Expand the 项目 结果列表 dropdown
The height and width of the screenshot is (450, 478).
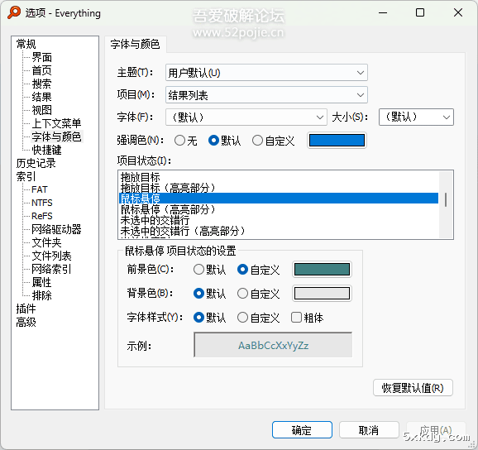pos(266,95)
